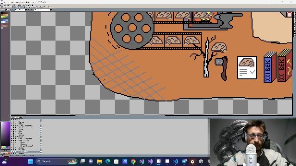296x166 pixels.
Task: Click the canvas horizontal scrollbar thumb
Action: [x=120, y=115]
